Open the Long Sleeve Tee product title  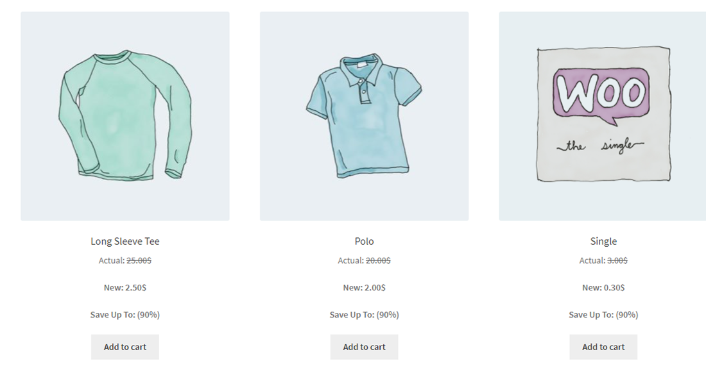point(125,241)
